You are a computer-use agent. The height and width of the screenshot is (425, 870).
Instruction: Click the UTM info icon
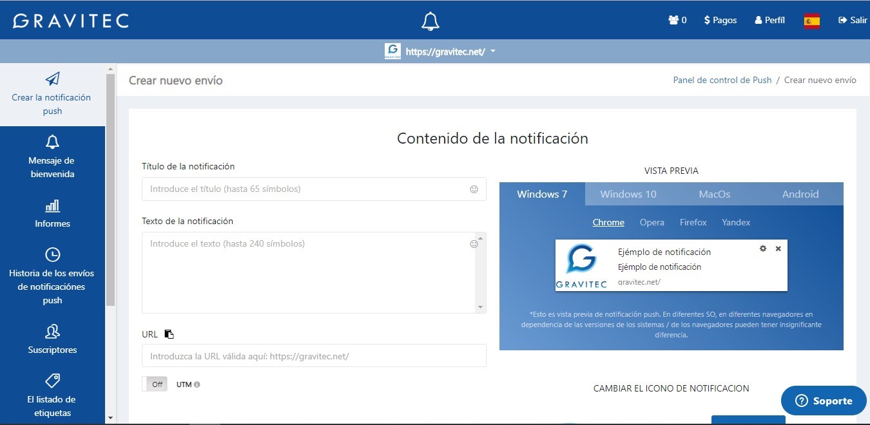[x=197, y=384]
